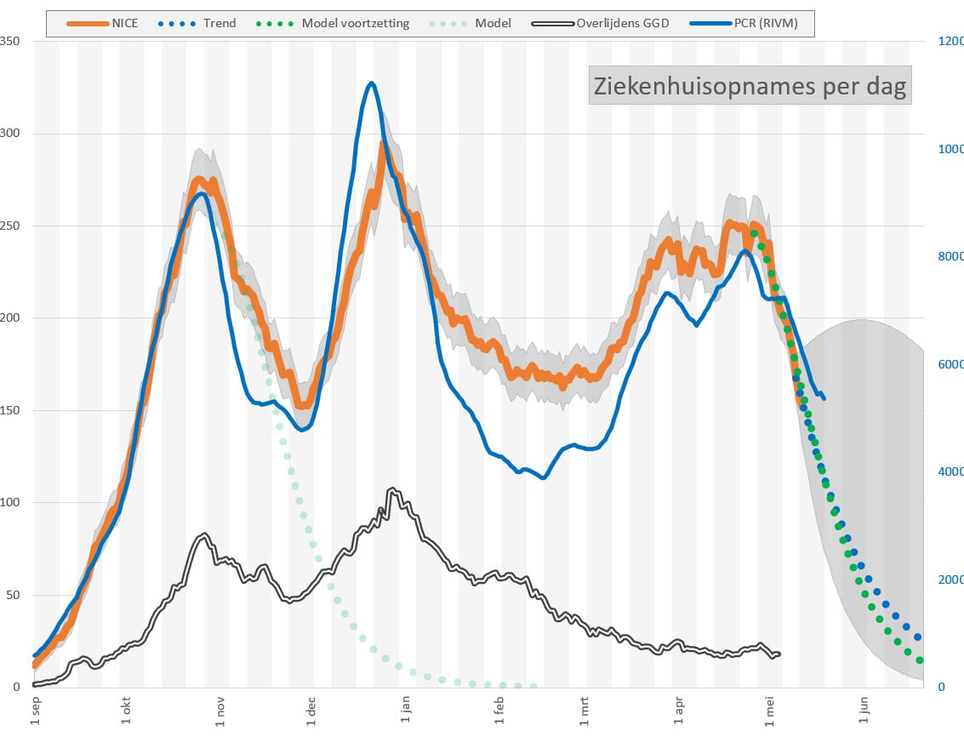Click the PCR peak in late December
The width and height of the screenshot is (964, 748).
click(371, 83)
